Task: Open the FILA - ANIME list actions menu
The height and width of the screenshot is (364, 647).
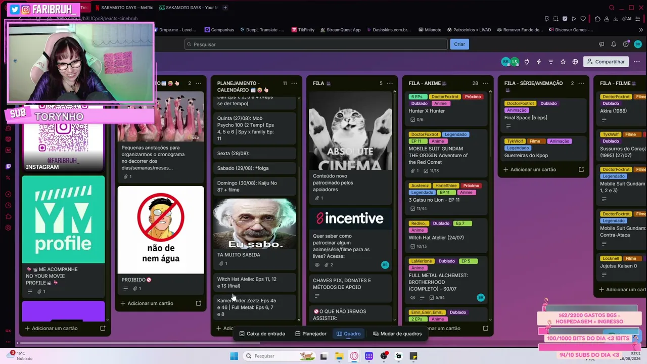Action: [x=485, y=83]
